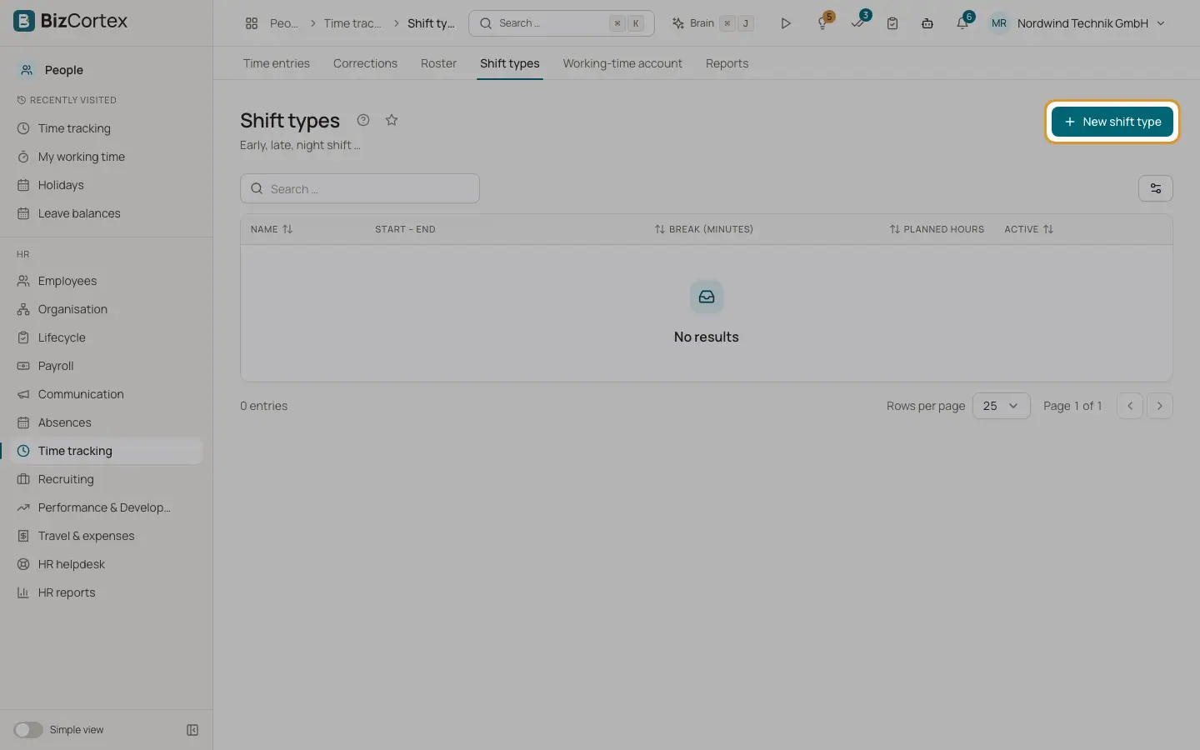Screen dimensions: 1200x750
Task: Switch to the Corrections tab
Action: (x=365, y=63)
